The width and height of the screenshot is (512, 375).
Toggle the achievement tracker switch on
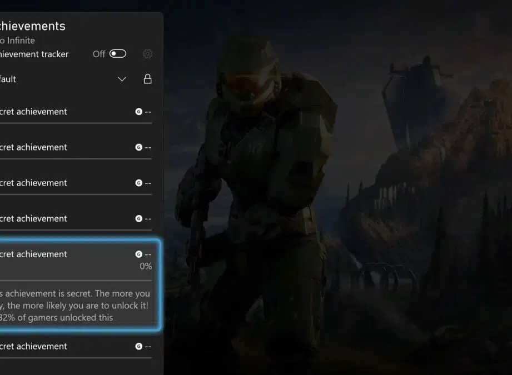[x=118, y=54]
